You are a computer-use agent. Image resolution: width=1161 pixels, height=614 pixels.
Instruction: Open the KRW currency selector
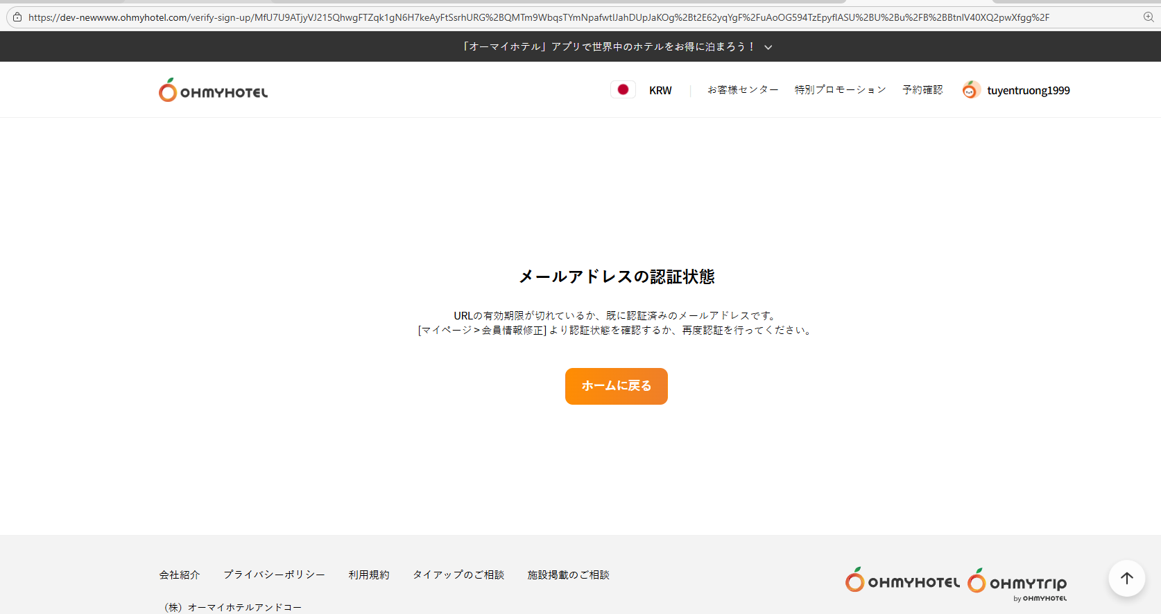(660, 90)
